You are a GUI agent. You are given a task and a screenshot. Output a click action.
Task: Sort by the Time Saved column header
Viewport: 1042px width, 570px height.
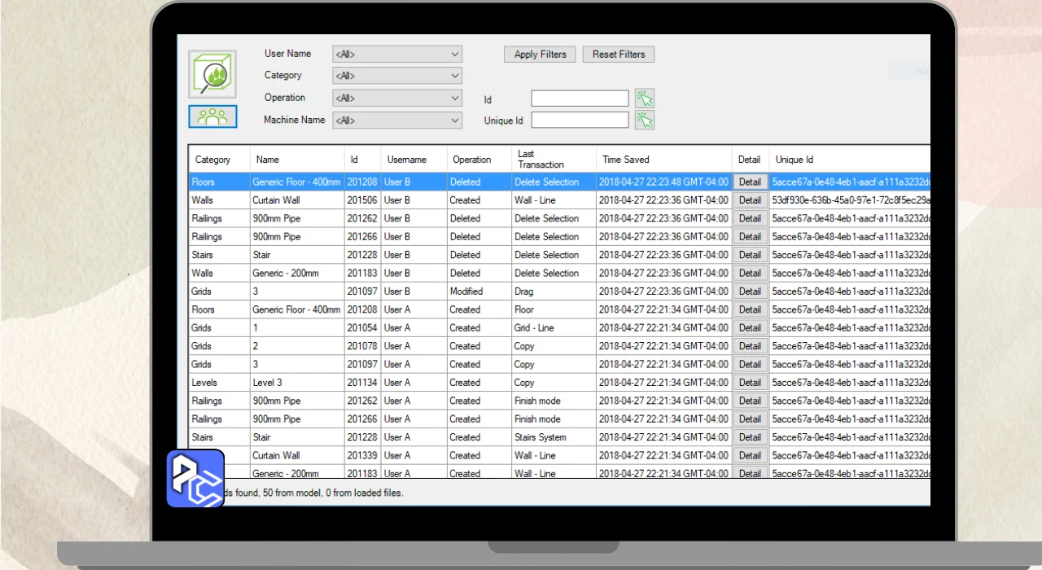point(626,160)
